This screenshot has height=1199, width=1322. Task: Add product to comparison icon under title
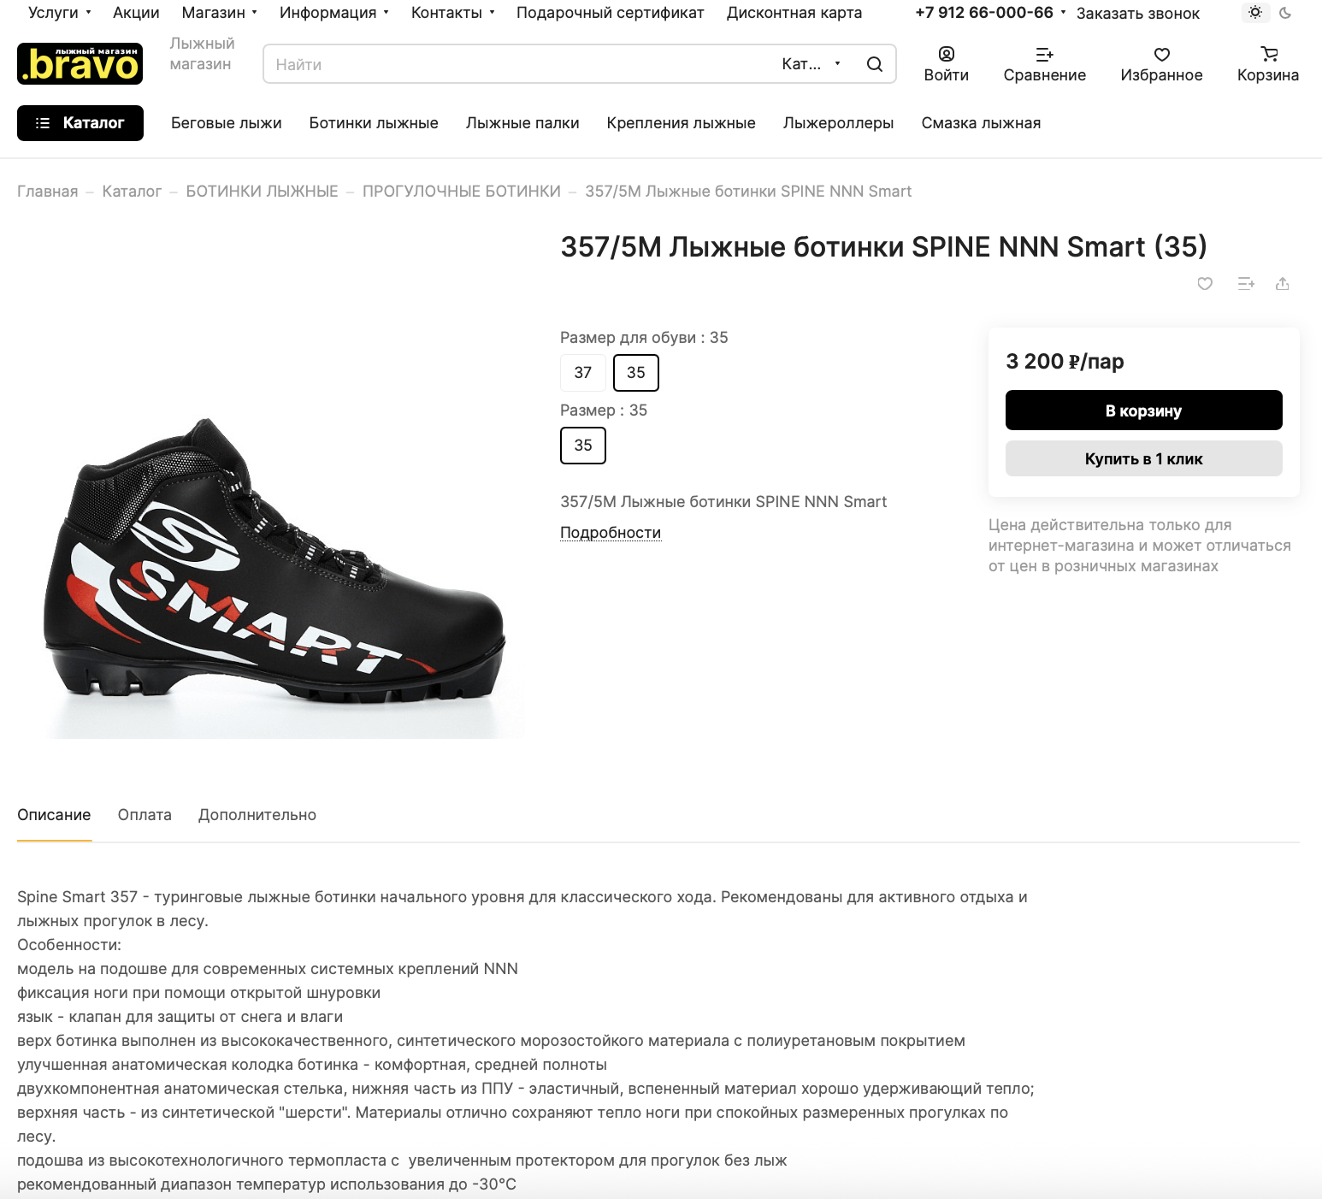pos(1246,284)
